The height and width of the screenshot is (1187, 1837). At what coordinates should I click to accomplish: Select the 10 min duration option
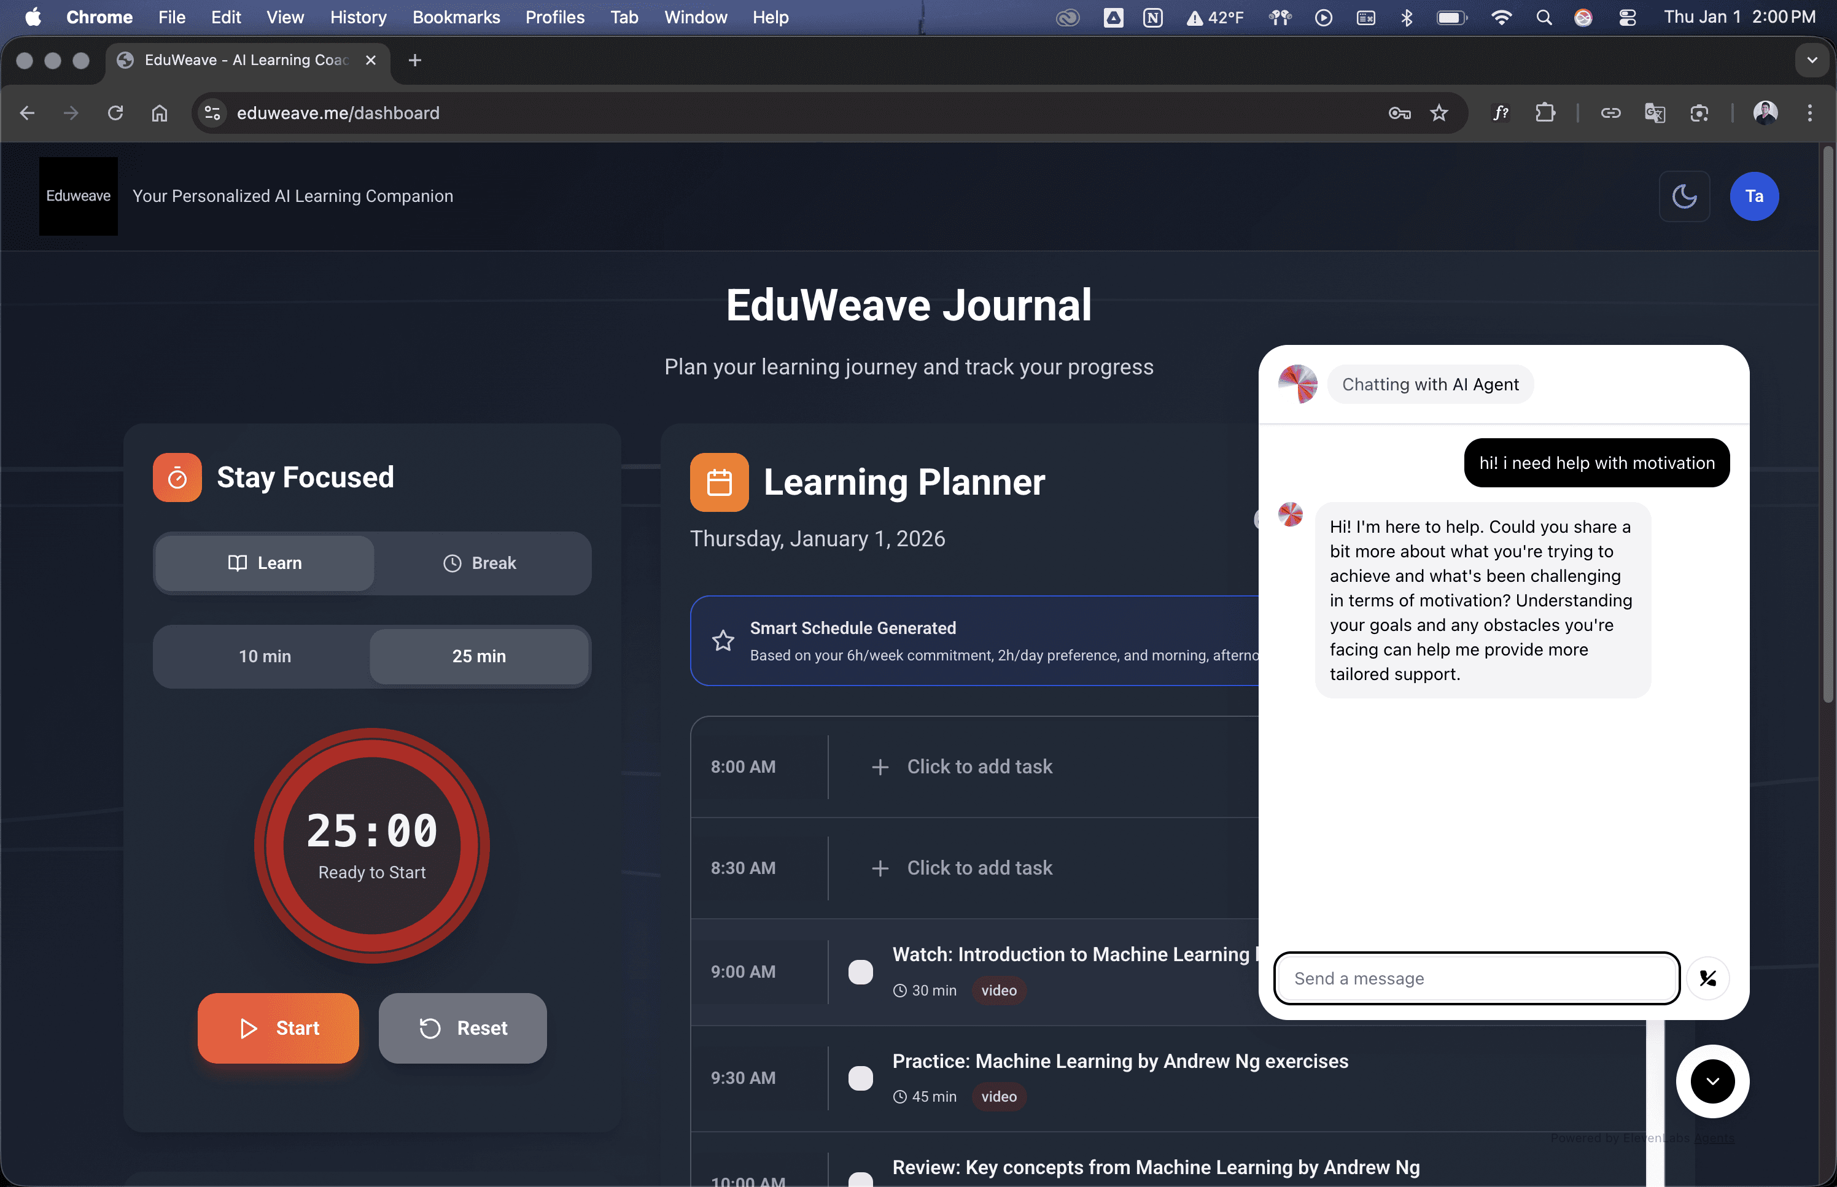point(265,656)
